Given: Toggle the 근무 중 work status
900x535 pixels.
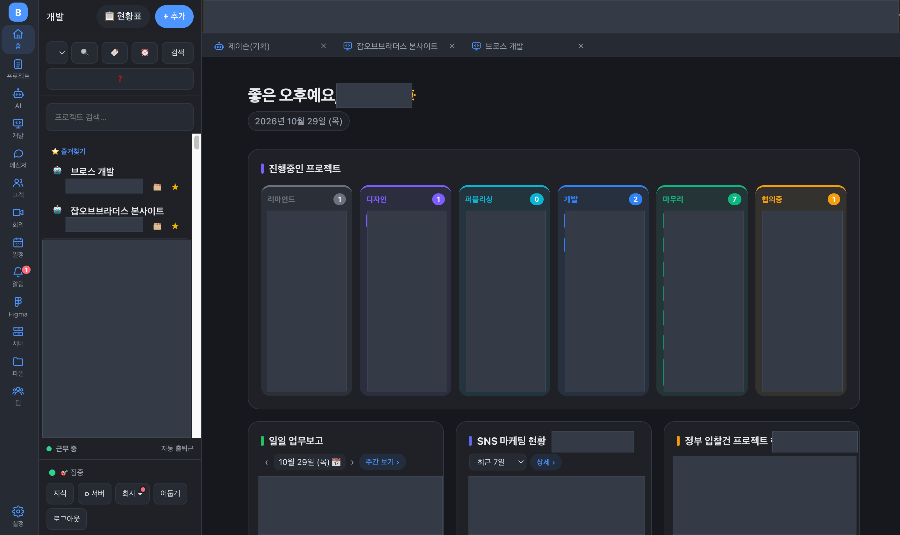Looking at the screenshot, I should [x=62, y=448].
